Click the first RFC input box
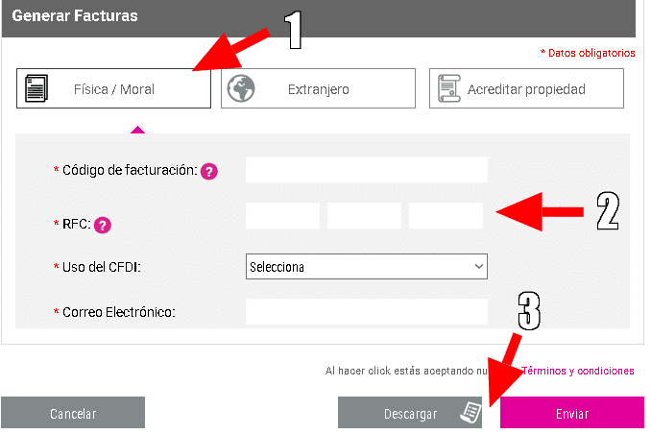 click(x=282, y=215)
